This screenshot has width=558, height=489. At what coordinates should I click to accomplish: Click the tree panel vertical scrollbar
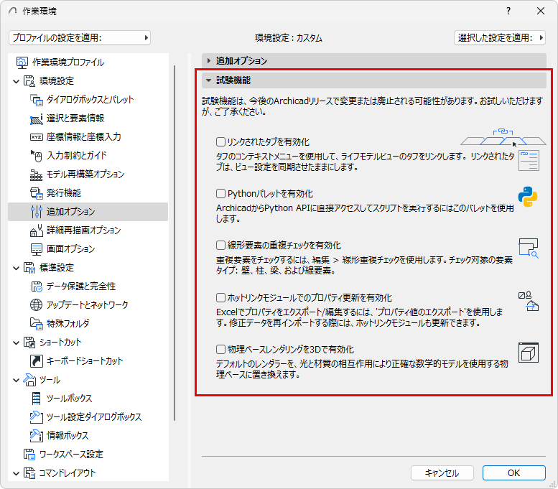175,243
